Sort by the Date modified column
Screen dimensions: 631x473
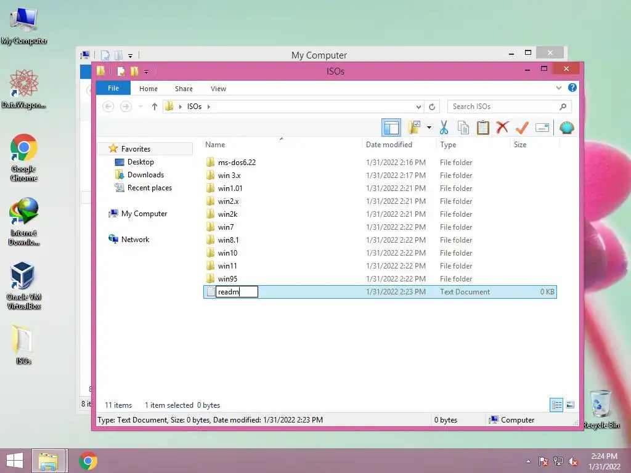pyautogui.click(x=389, y=144)
